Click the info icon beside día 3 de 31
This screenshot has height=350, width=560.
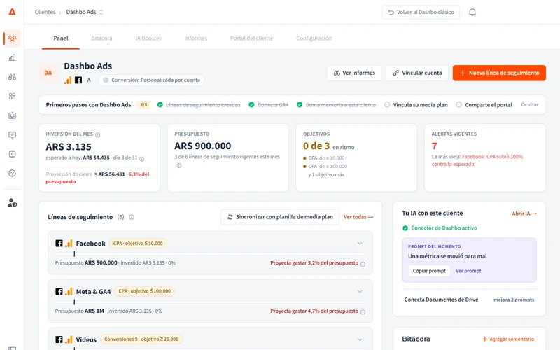click(142, 159)
